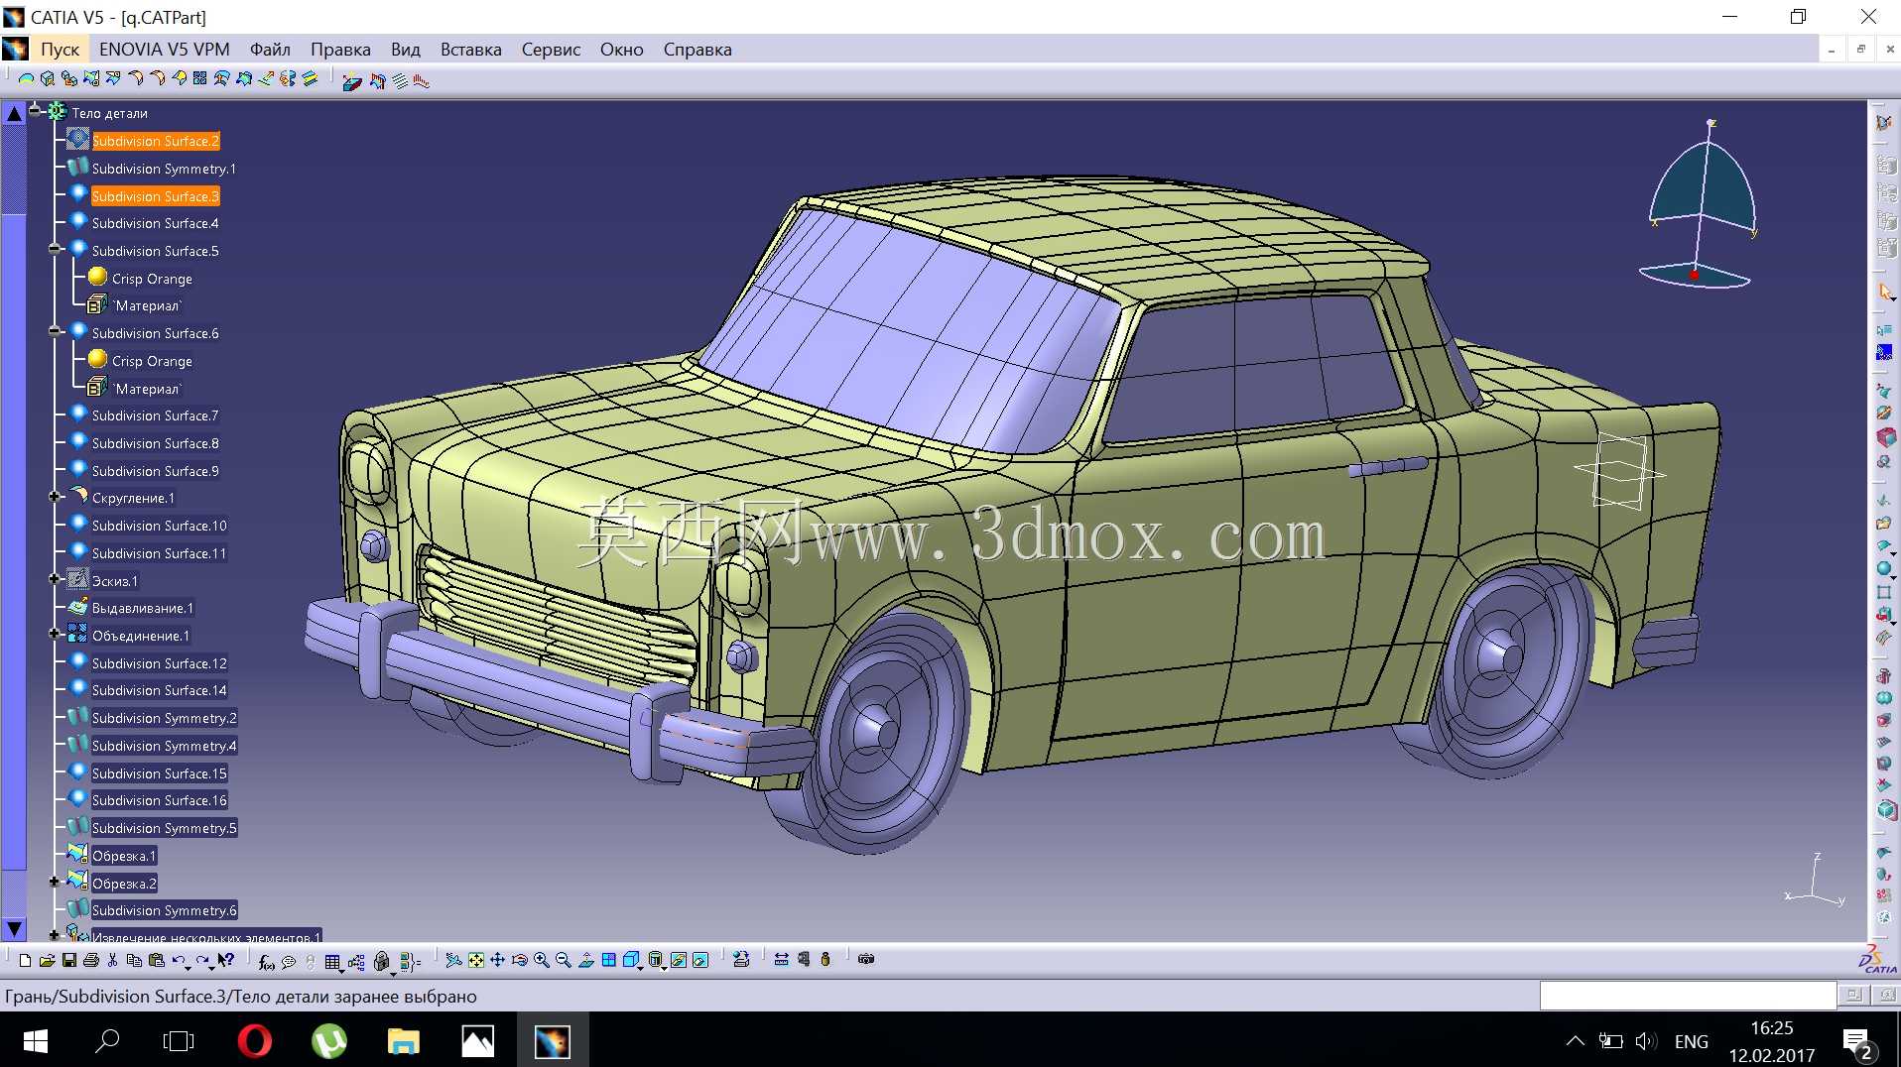
Task: Click the Design Table icon
Action: [332, 961]
